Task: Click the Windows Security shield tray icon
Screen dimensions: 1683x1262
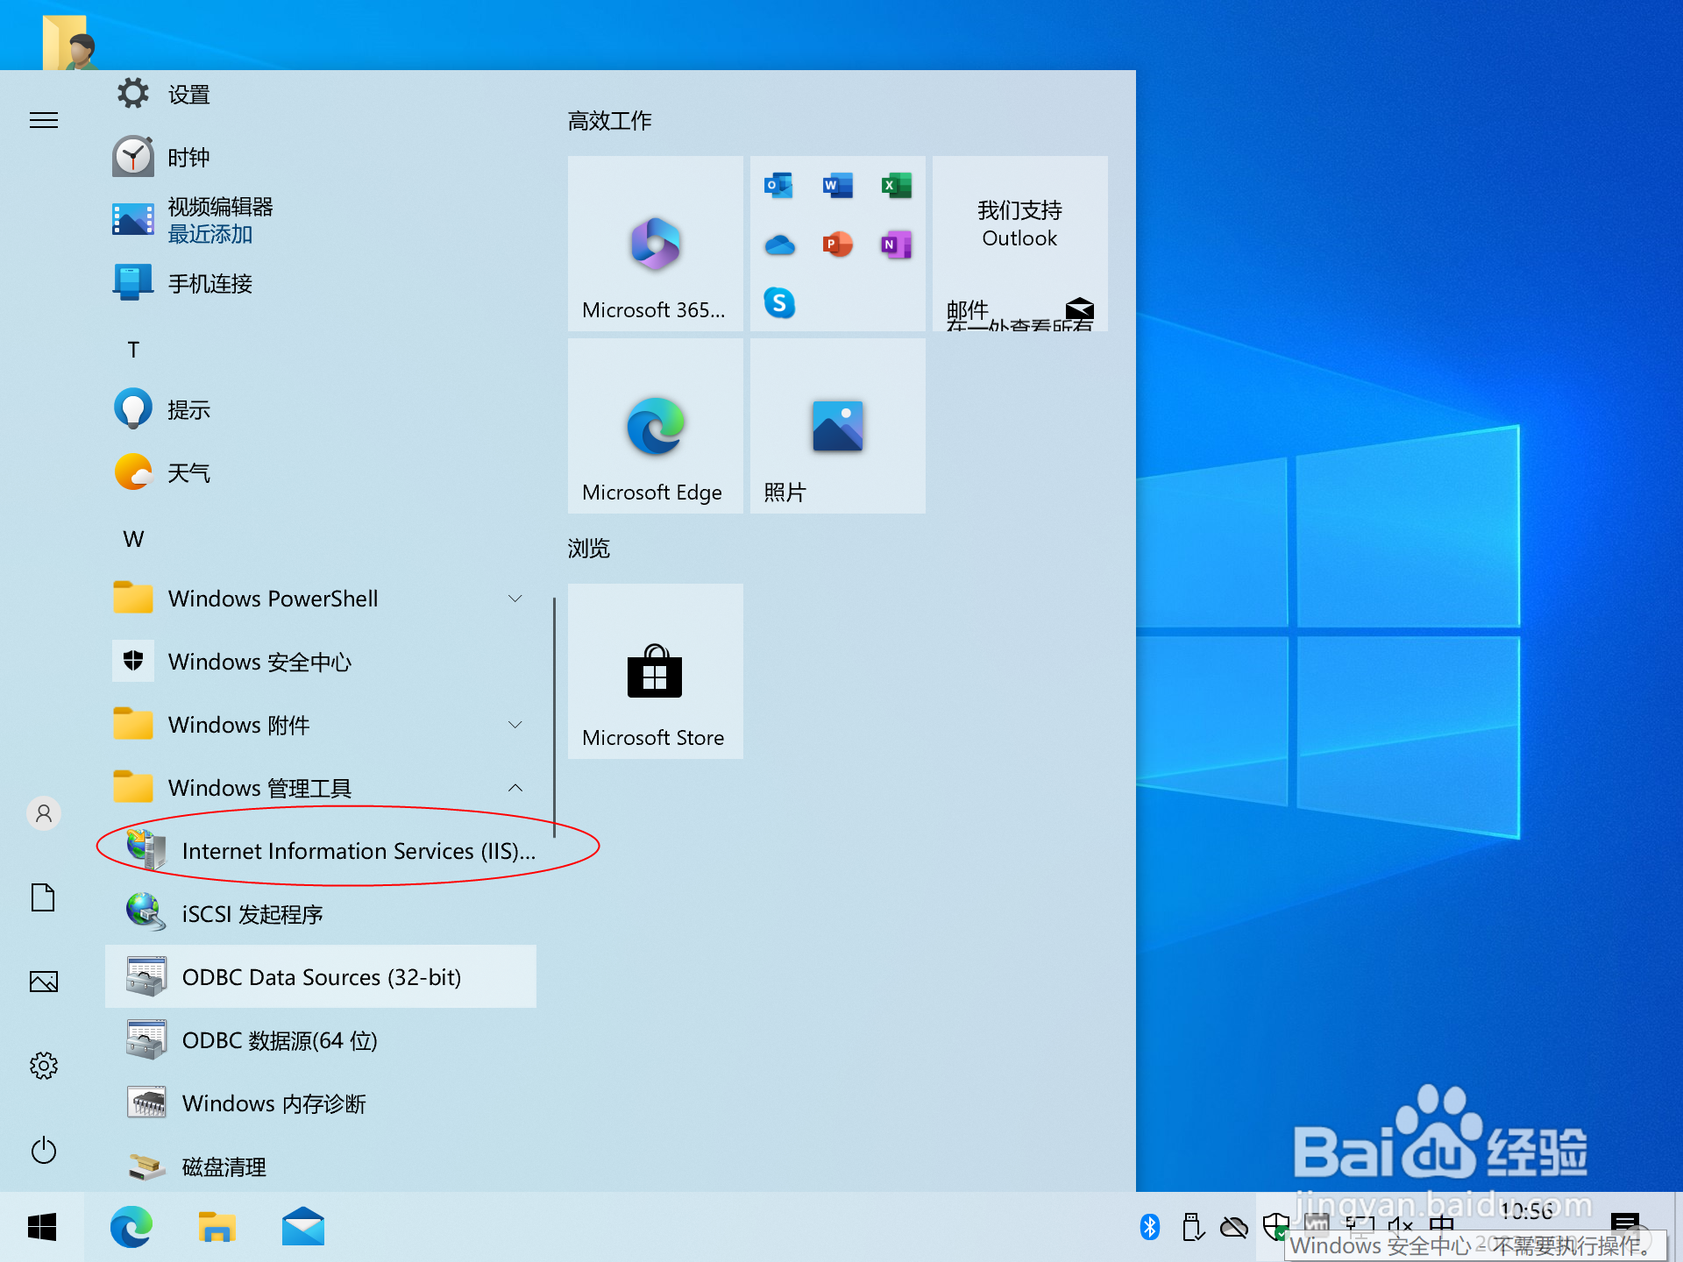Action: tap(1276, 1227)
